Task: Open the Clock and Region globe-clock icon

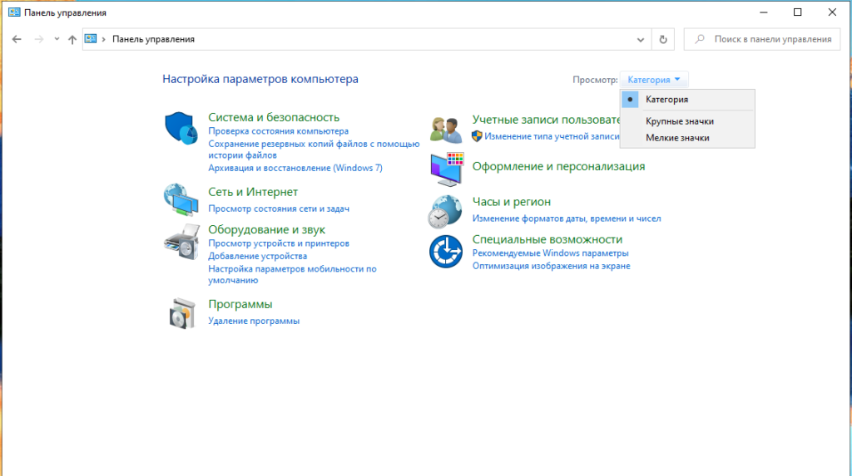Action: click(x=445, y=212)
